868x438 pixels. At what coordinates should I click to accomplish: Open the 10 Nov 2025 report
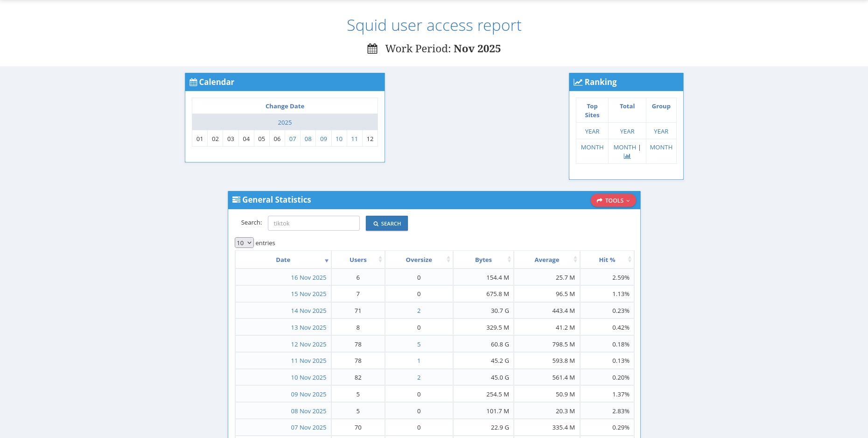pos(308,377)
